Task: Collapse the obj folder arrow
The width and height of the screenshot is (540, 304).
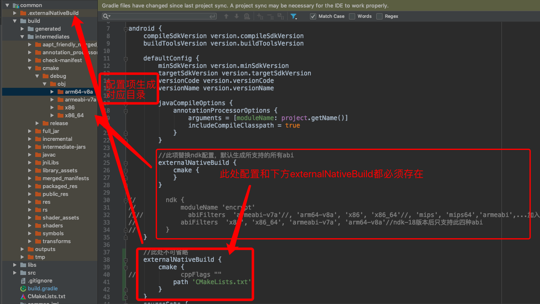Action: [x=44, y=84]
